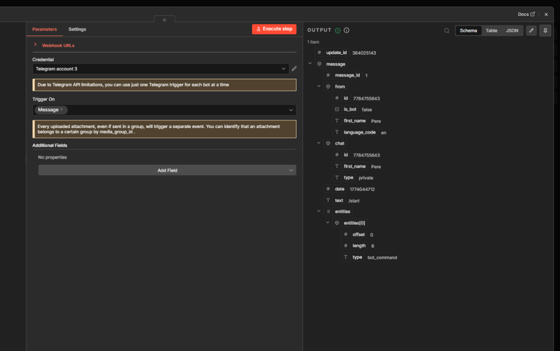The width and height of the screenshot is (560, 351).
Task: Click the text type icon beside first_name
Action: [x=336, y=121]
